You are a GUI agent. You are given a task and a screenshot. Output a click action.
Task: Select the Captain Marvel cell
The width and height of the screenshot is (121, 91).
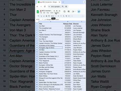click(x=51, y=70)
